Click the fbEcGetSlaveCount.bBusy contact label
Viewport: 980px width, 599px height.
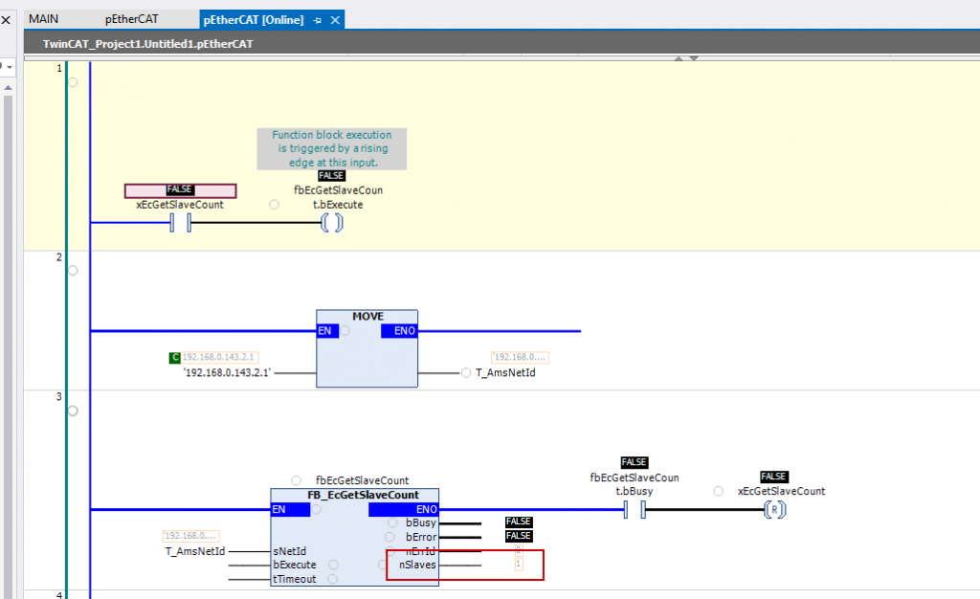coord(635,485)
